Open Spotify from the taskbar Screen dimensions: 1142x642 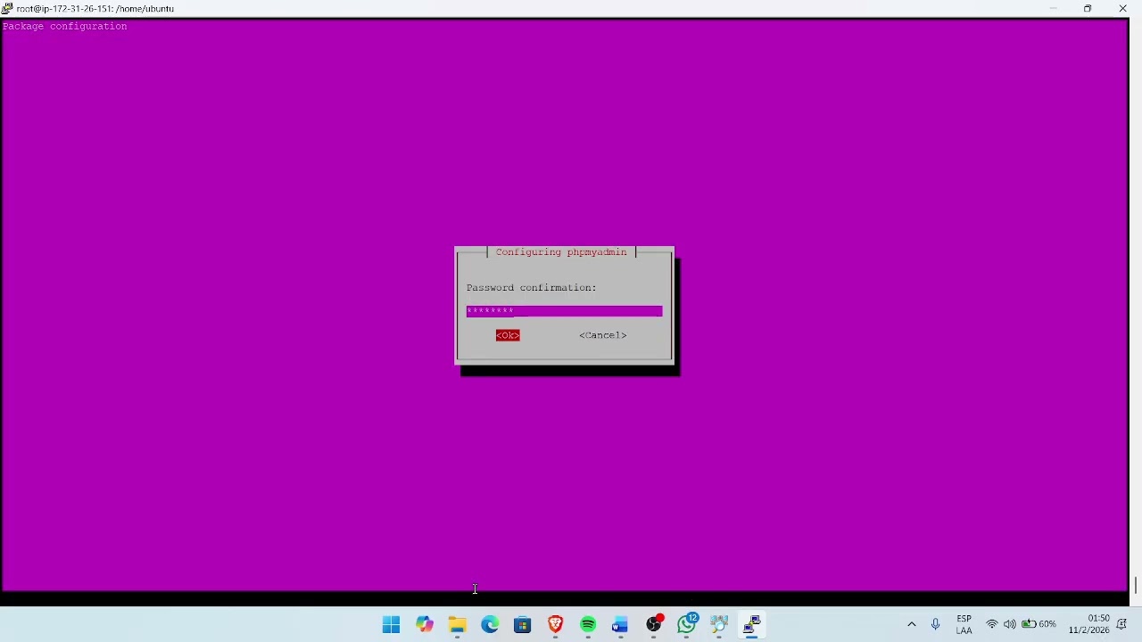point(588,625)
